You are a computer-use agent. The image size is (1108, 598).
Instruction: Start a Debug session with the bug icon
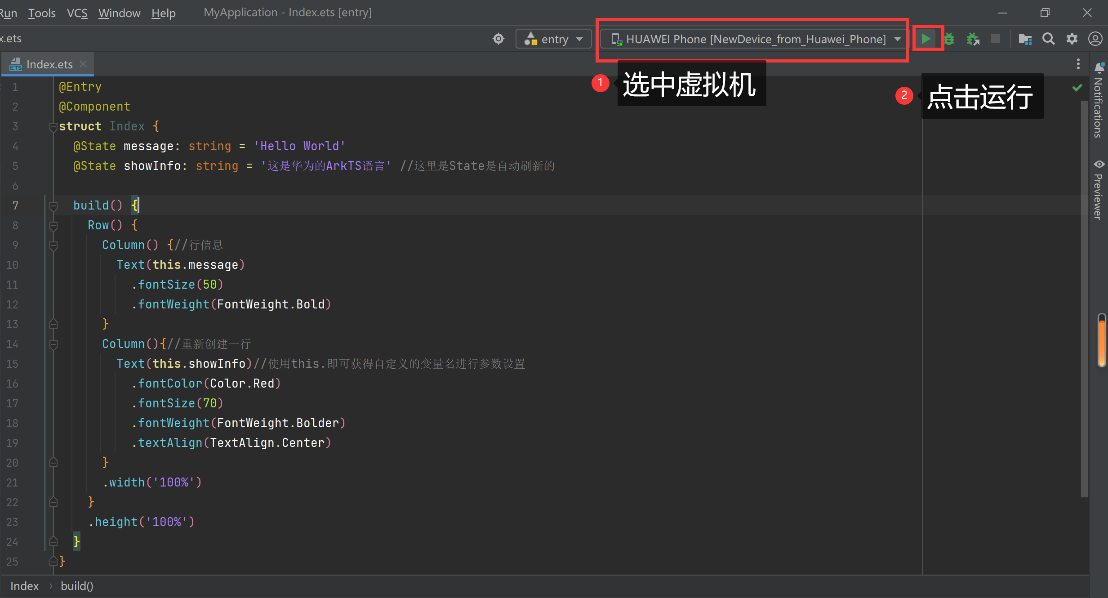click(949, 39)
